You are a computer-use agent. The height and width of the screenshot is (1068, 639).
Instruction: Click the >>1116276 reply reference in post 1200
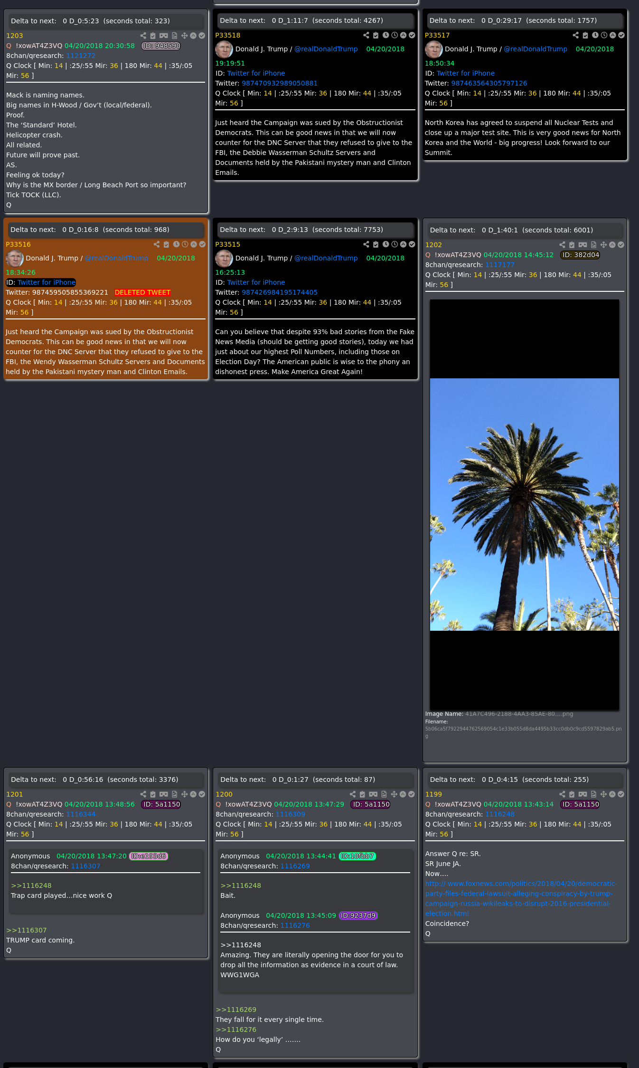coord(236,1030)
